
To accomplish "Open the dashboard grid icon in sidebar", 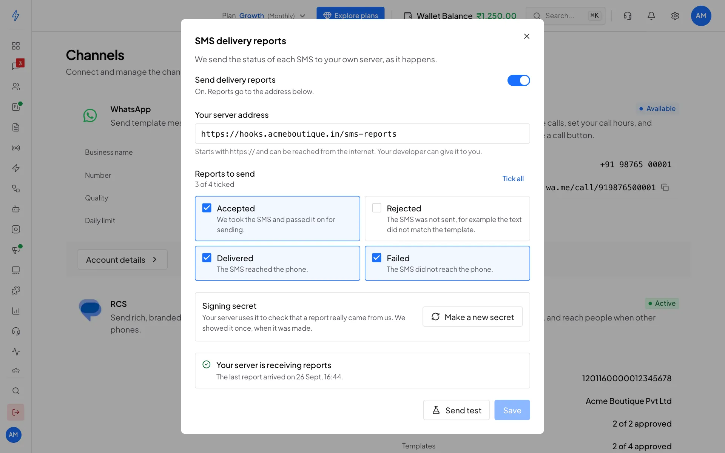I will [15, 46].
